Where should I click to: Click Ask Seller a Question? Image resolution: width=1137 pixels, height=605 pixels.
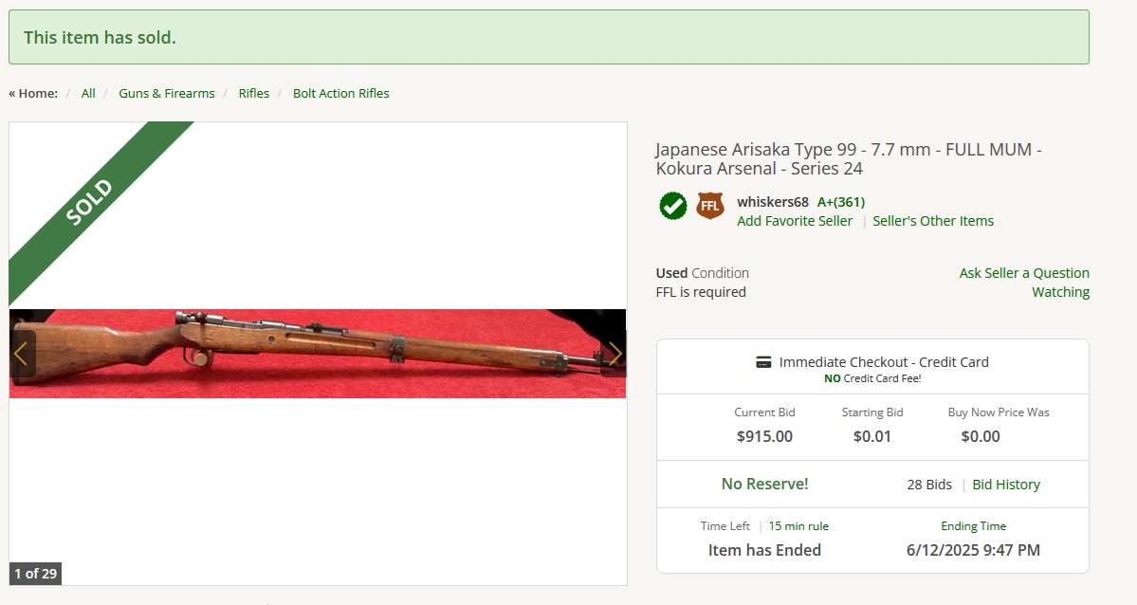click(x=1024, y=273)
